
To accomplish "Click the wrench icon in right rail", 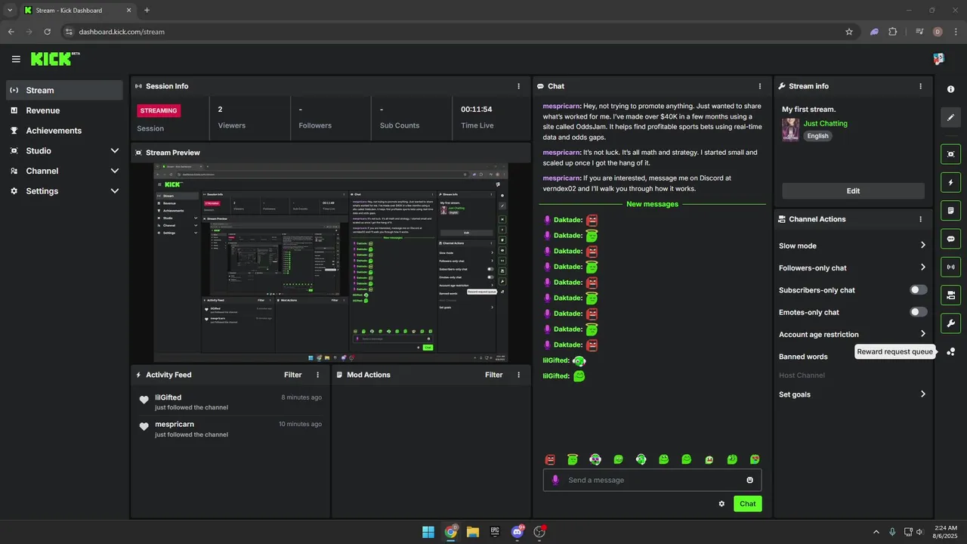I will 950,323.
